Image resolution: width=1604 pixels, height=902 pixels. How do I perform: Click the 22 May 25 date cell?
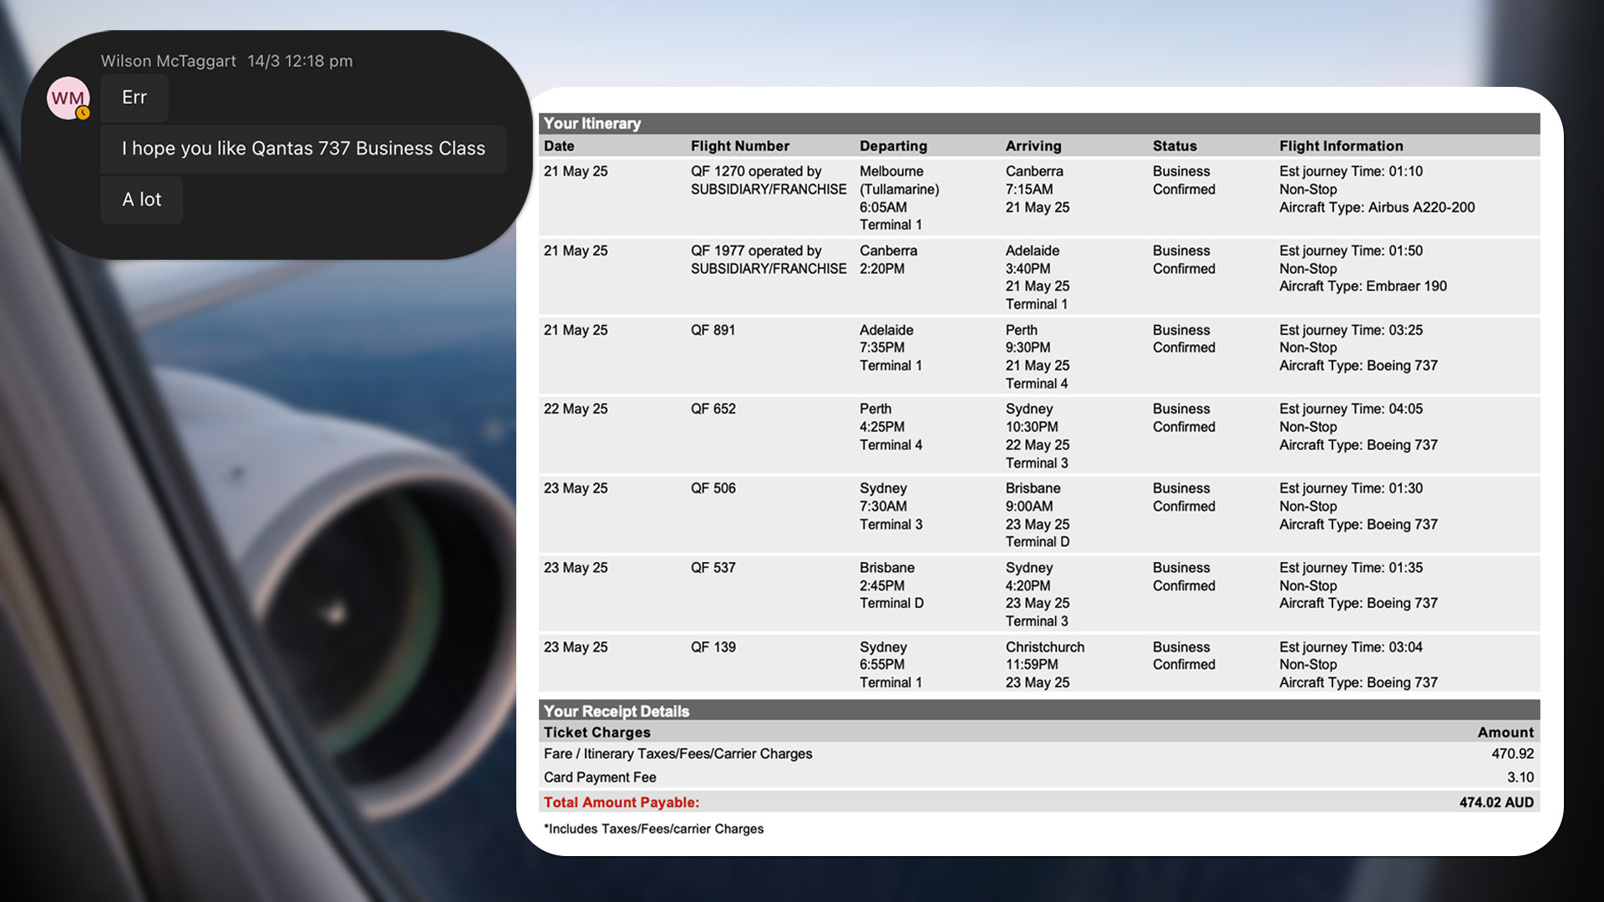(x=576, y=409)
